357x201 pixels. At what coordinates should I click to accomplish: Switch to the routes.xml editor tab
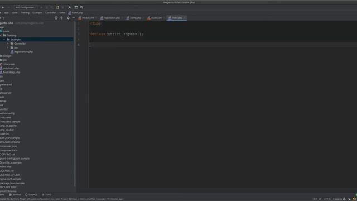click(155, 18)
